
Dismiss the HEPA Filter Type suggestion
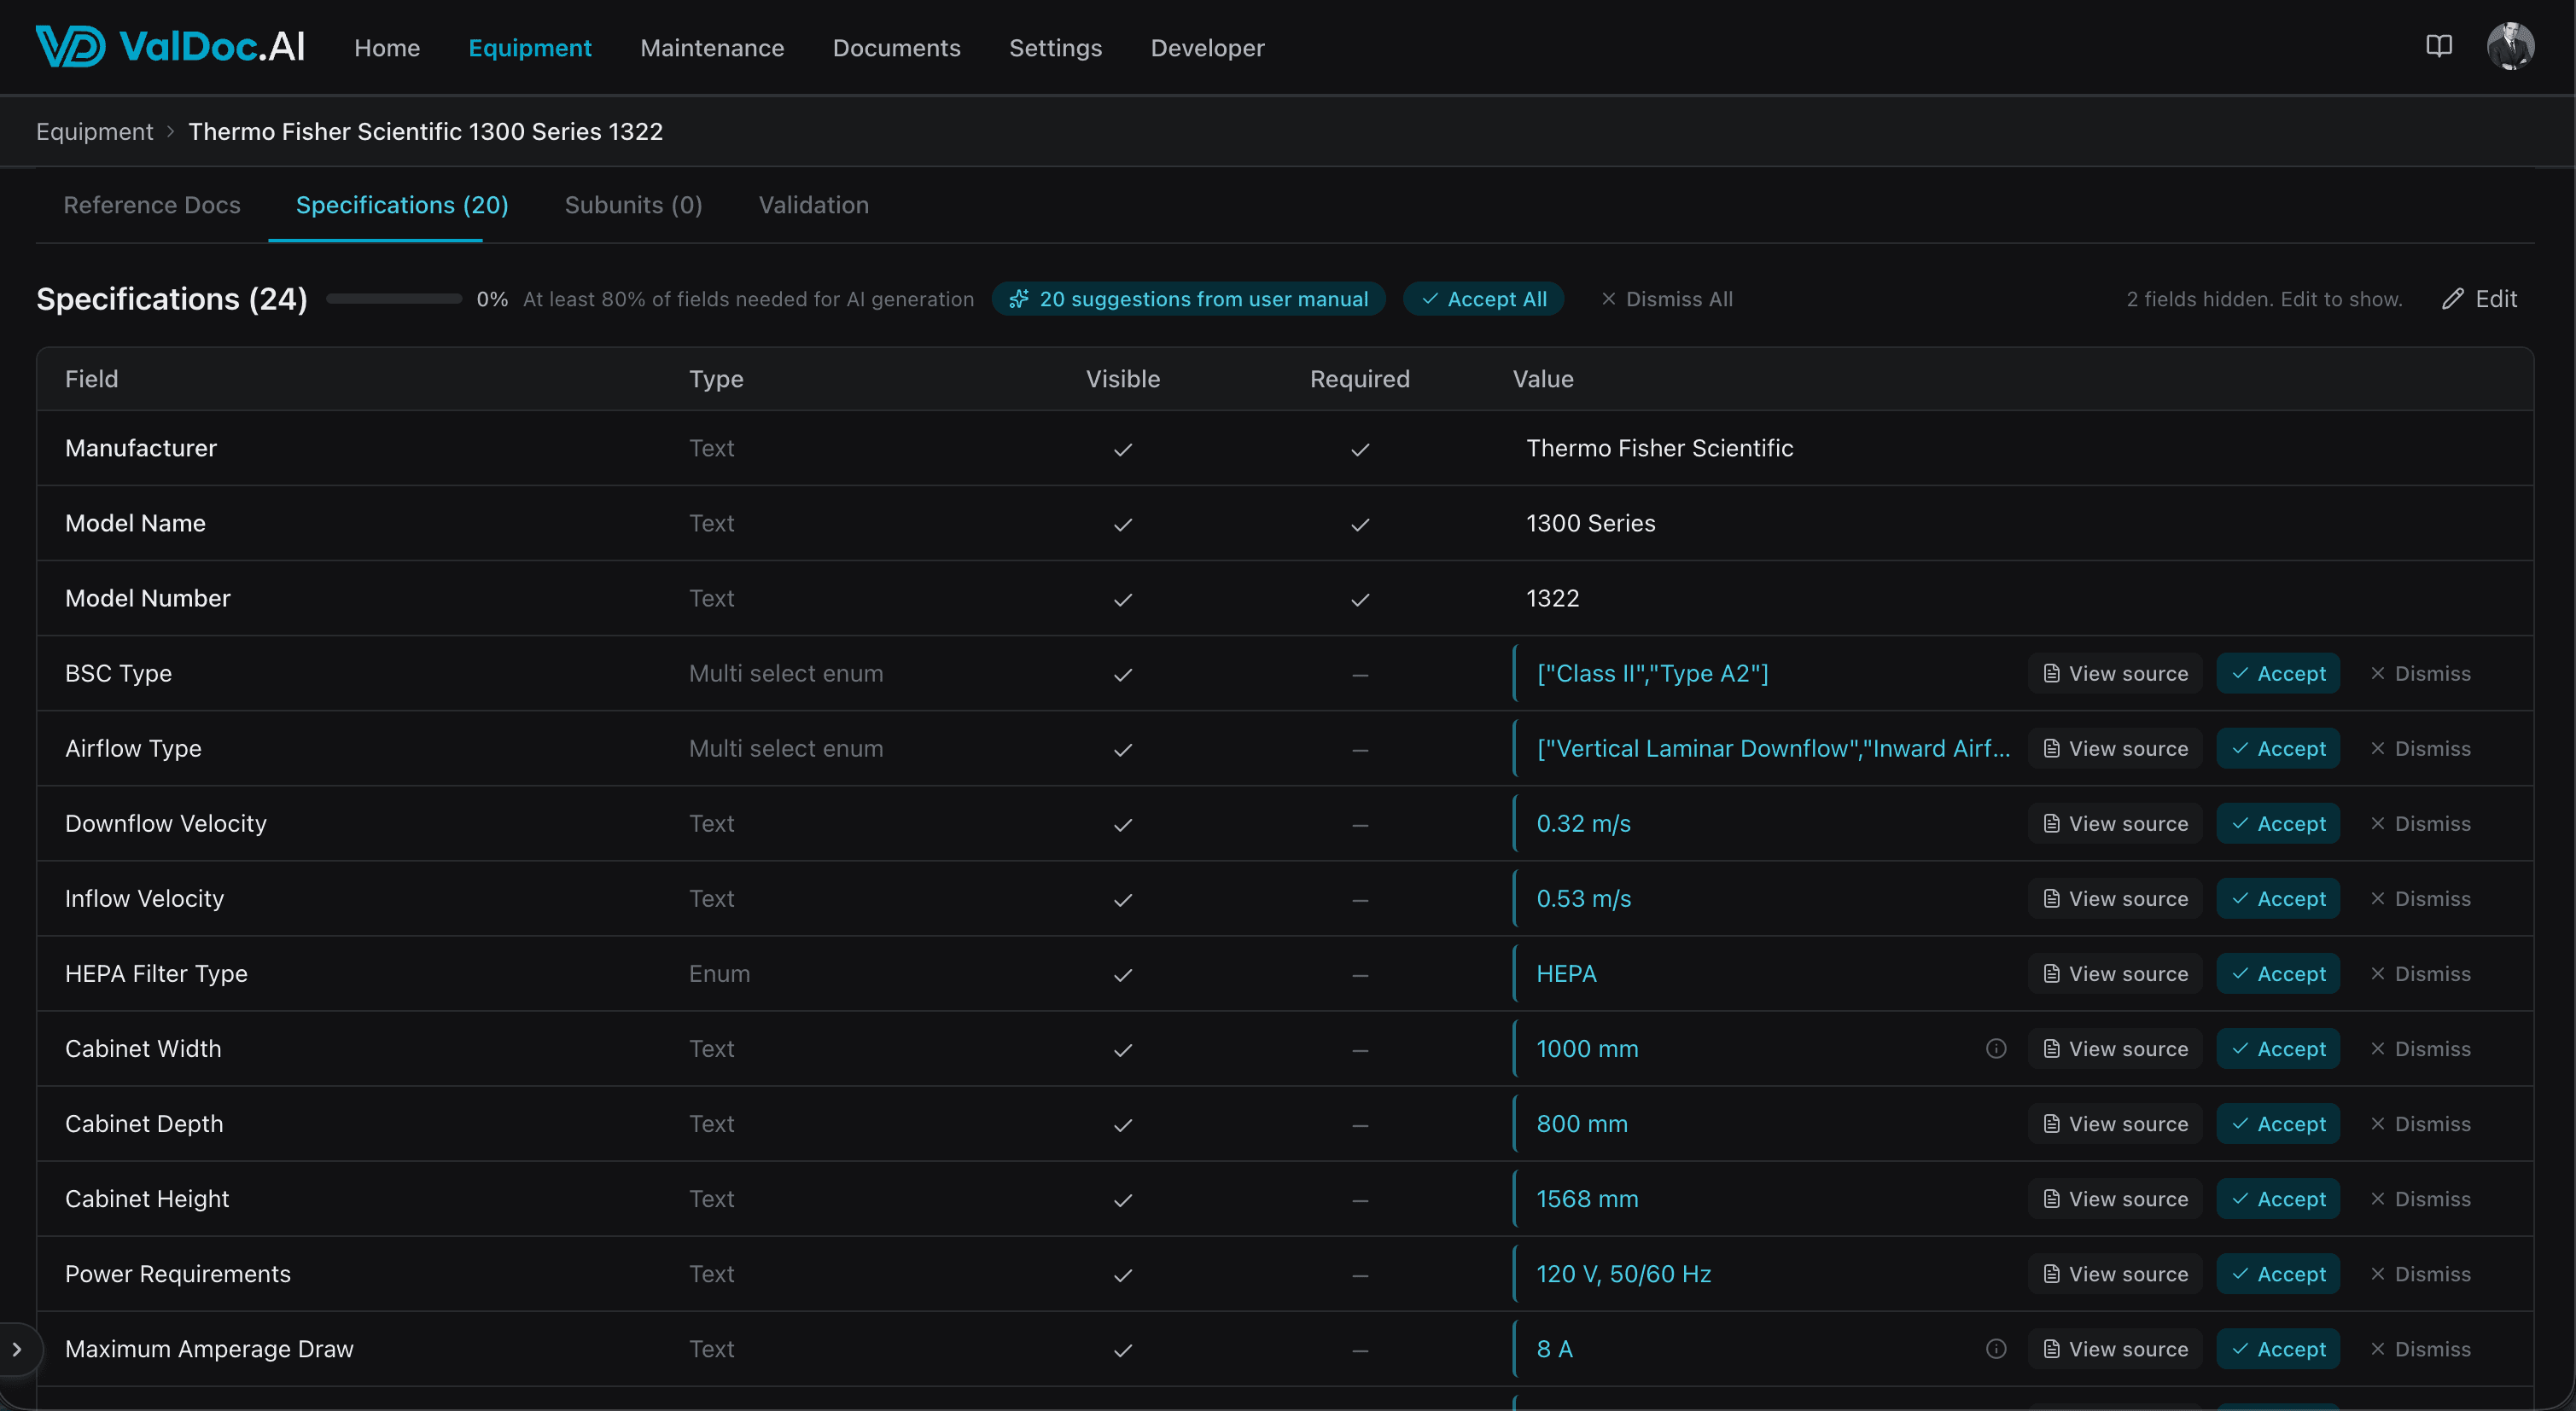tap(2420, 973)
